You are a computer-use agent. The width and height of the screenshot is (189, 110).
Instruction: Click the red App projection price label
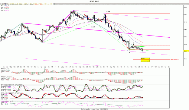[175, 59]
